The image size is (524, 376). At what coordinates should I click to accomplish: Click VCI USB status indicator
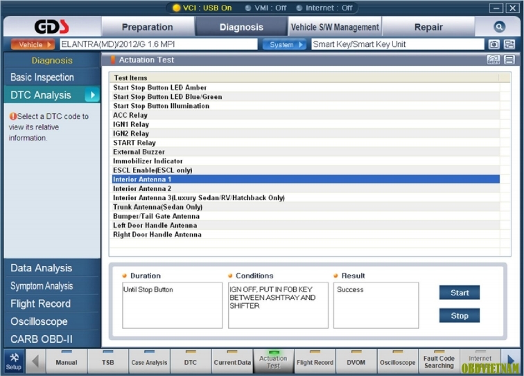click(202, 8)
